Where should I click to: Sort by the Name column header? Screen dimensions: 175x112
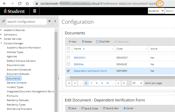pyautogui.click(x=77, y=49)
